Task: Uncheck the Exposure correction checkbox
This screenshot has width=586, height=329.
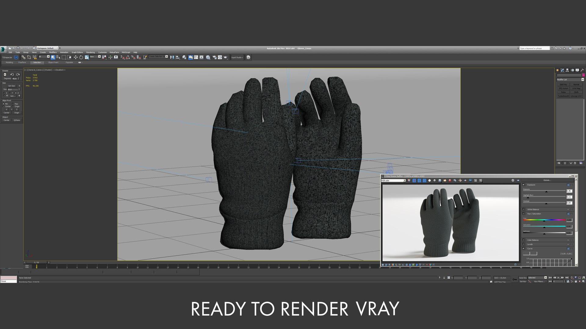Action: tap(523, 185)
